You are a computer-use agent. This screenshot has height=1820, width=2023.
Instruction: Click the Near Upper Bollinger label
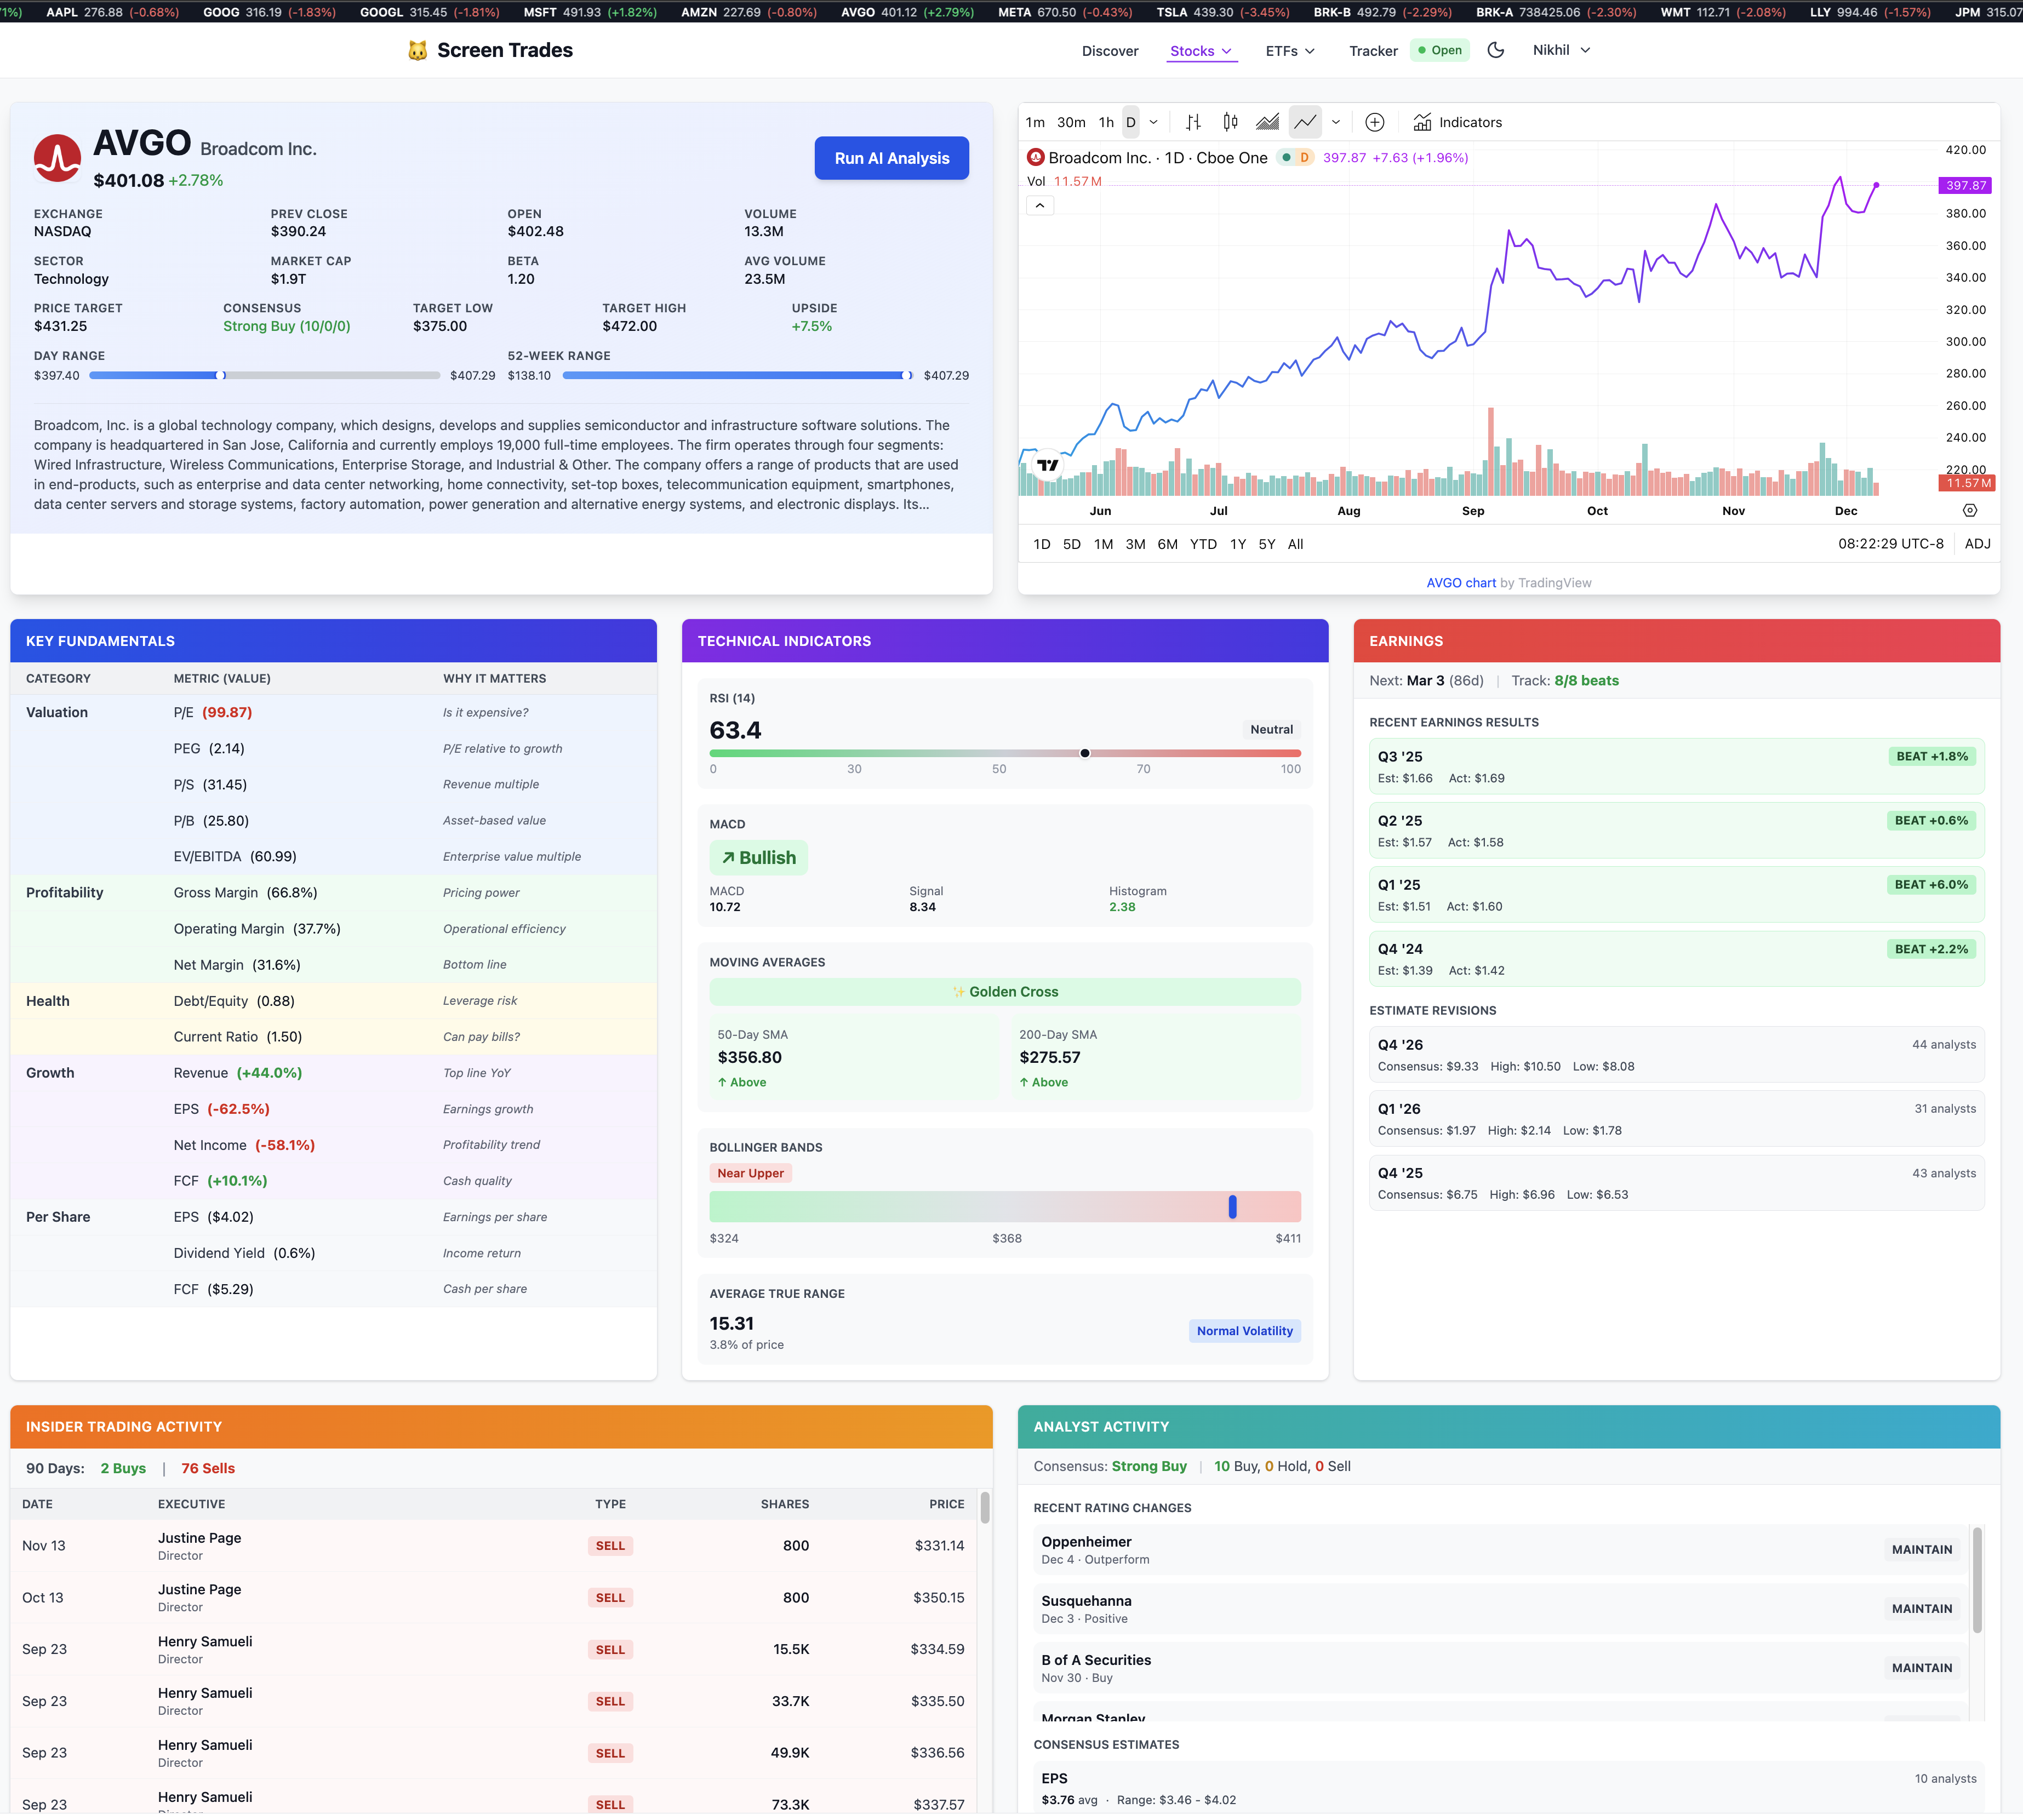[751, 1174]
